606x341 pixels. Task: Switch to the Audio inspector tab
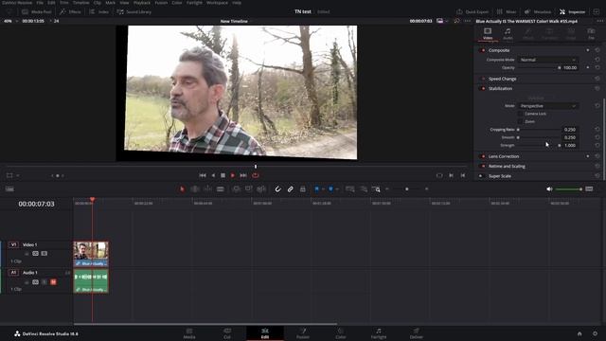pos(508,34)
